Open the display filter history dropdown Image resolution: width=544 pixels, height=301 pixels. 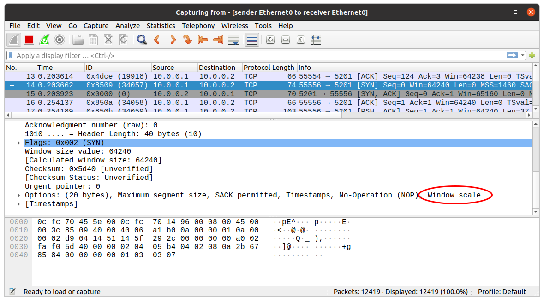coord(523,56)
